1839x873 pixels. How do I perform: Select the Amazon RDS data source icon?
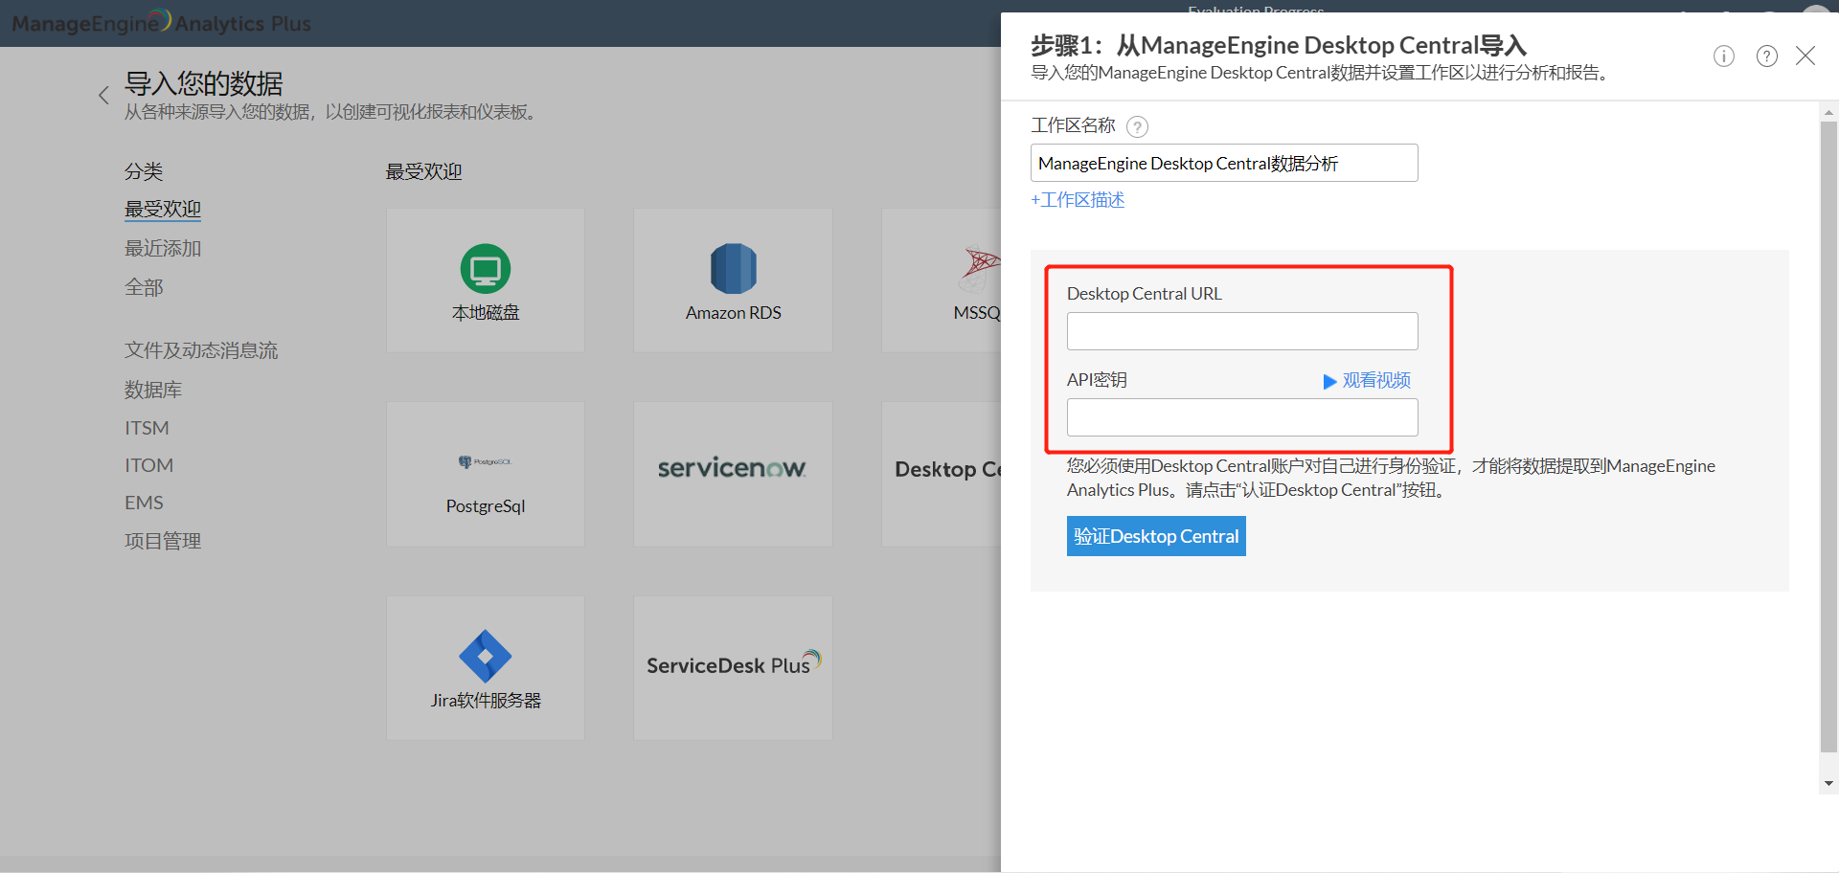coord(733,269)
